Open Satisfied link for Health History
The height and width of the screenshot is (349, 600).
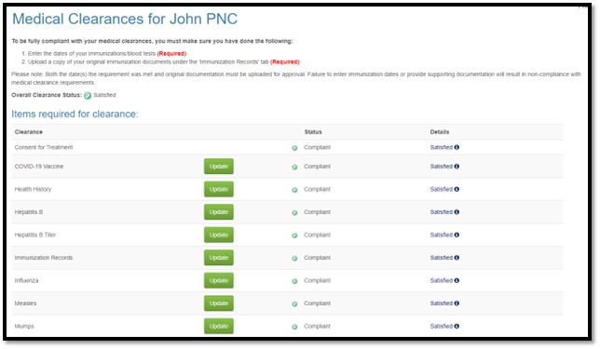442,189
